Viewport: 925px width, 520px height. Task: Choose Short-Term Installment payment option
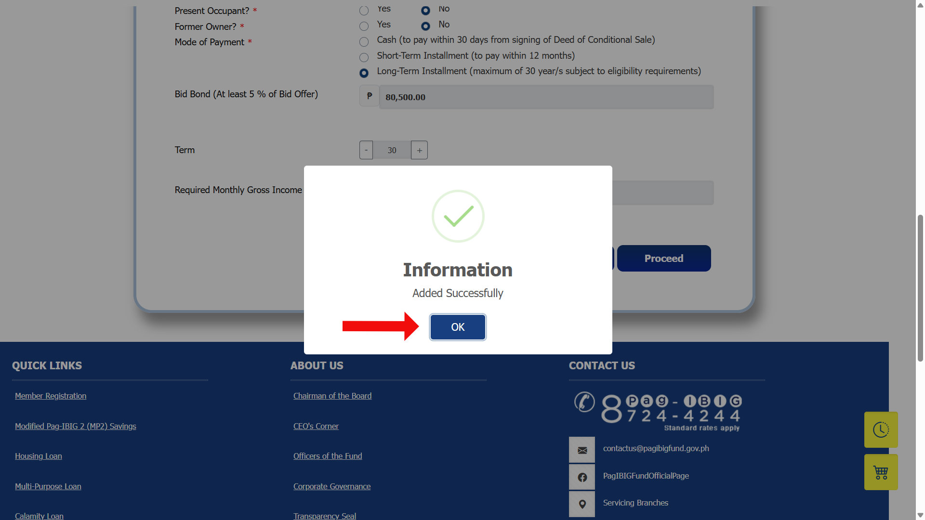(364, 57)
